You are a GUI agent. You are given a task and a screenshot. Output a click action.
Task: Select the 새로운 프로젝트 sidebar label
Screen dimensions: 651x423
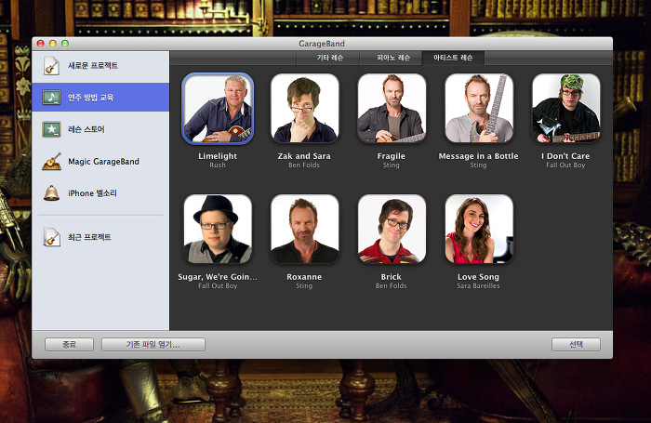[x=93, y=66]
